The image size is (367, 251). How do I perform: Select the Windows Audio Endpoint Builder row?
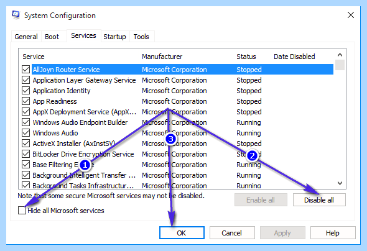click(x=178, y=122)
